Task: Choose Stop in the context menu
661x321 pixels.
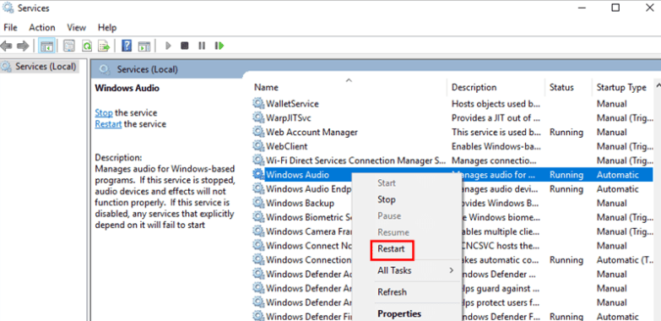Action: [386, 199]
